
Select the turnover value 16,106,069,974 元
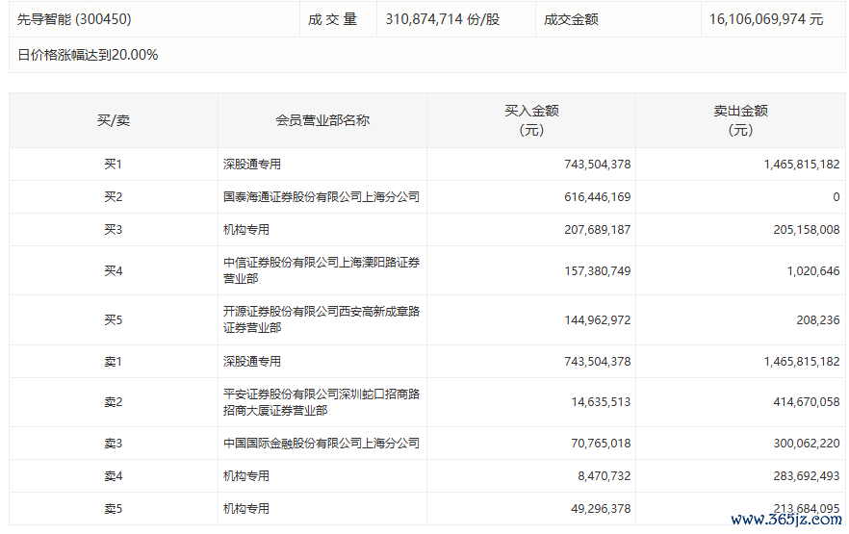[x=766, y=19]
